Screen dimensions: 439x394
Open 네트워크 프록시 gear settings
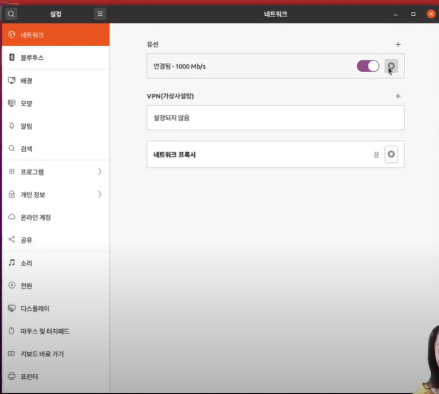391,154
